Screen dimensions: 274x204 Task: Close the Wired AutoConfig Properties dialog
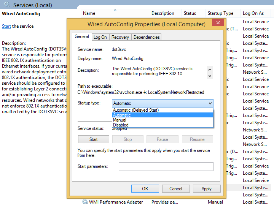tap(218, 22)
